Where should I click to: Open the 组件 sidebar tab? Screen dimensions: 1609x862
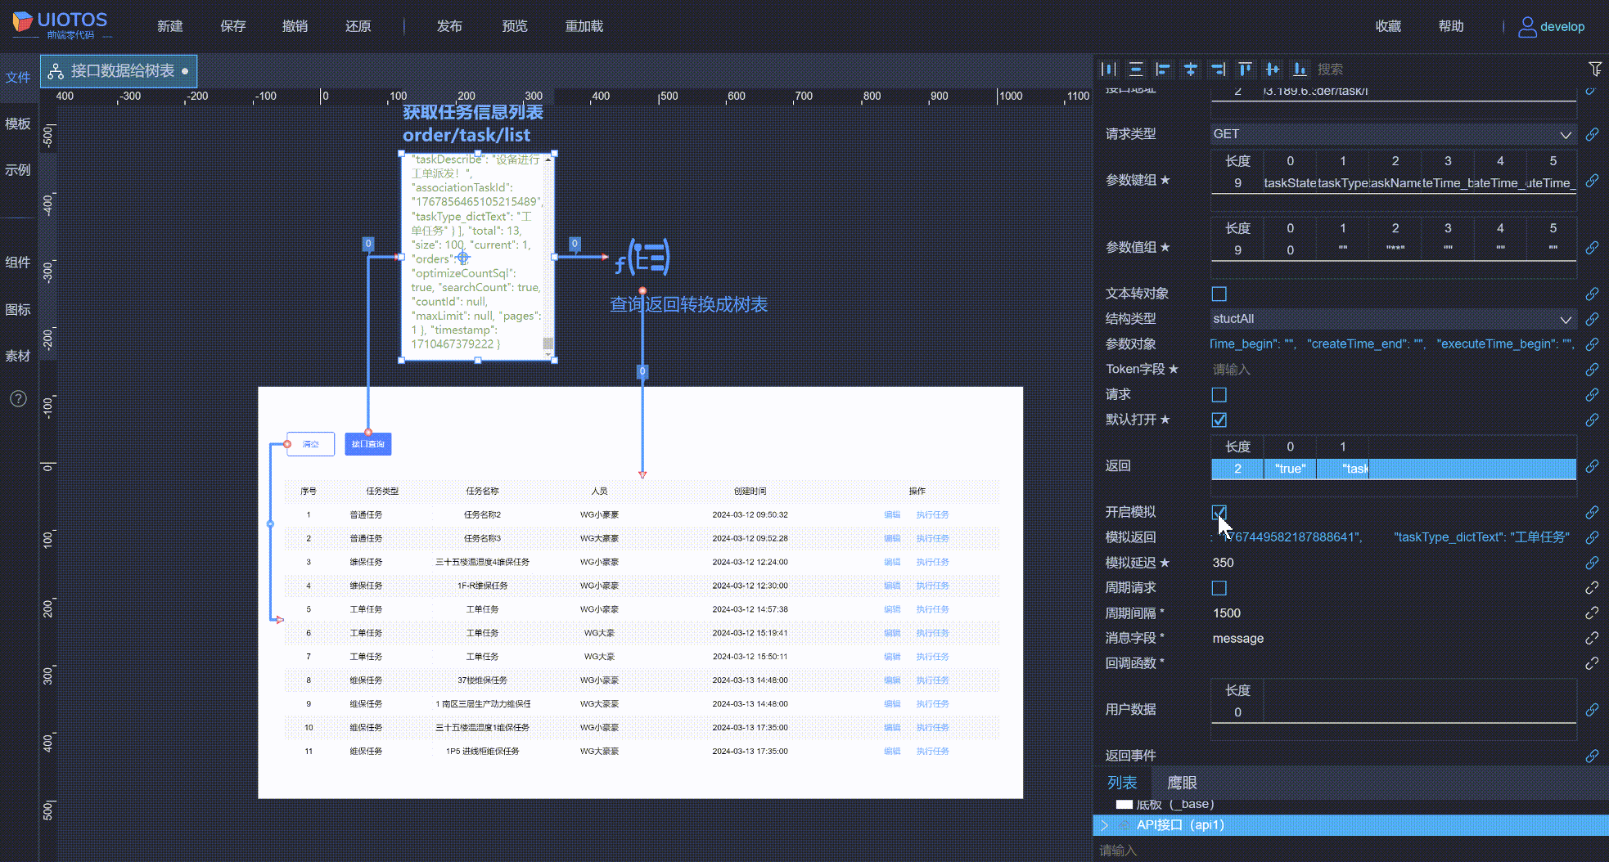pyautogui.click(x=18, y=263)
